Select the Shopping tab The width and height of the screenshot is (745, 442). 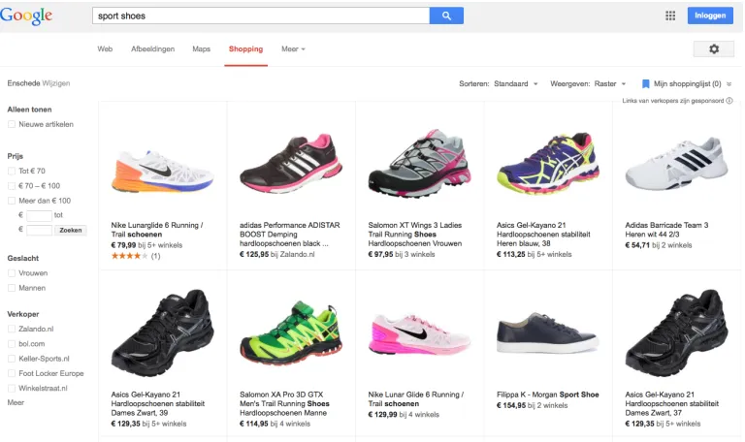(245, 48)
